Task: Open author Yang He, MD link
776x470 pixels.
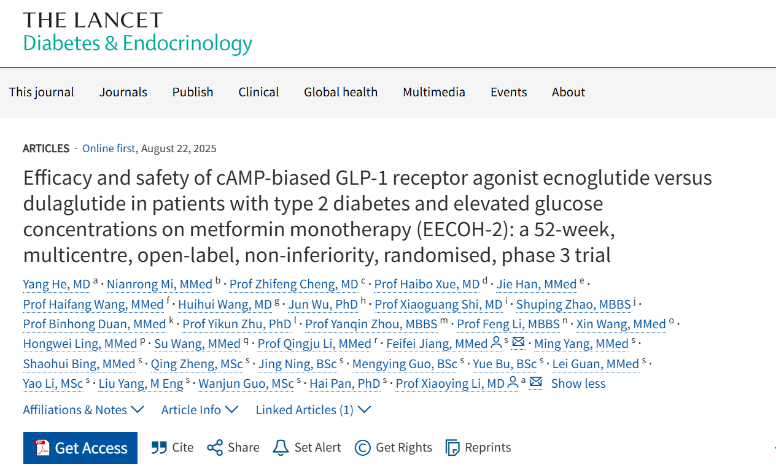Action: [56, 284]
